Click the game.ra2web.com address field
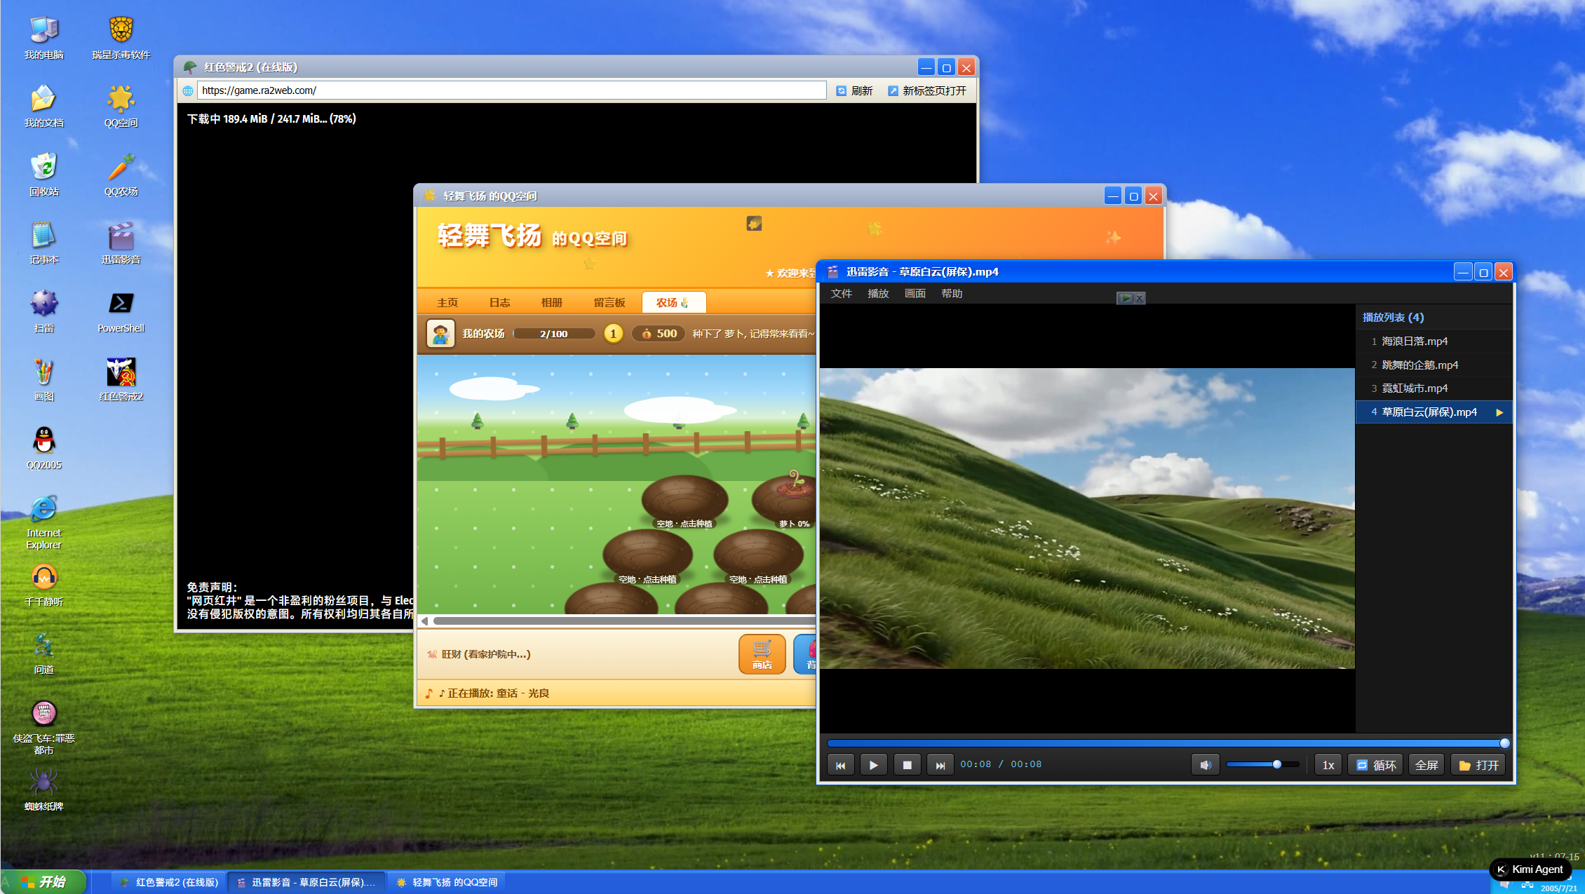 512,90
